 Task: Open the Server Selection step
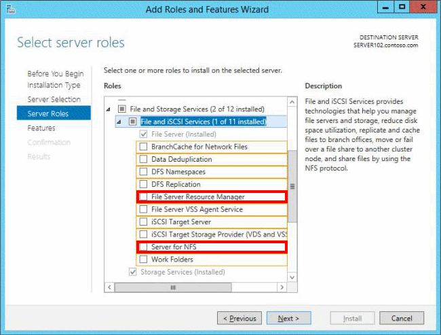click(54, 99)
